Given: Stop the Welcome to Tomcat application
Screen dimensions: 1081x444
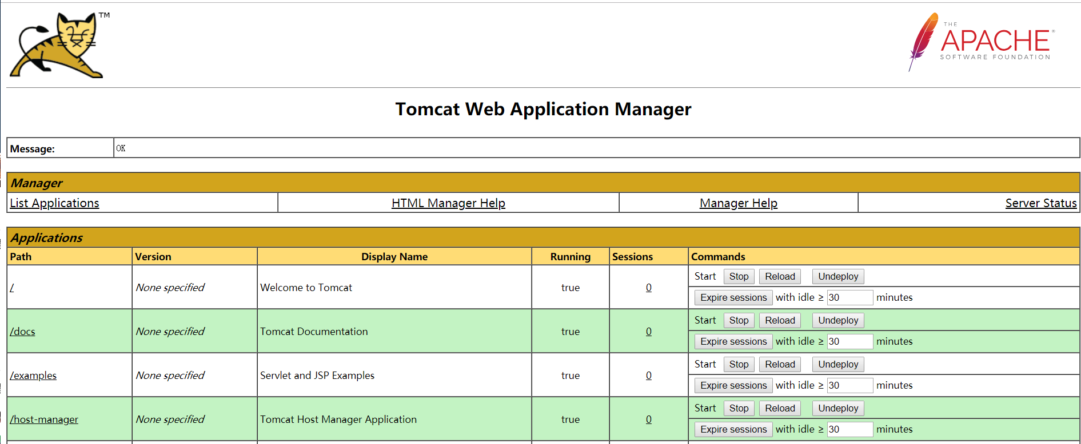Looking at the screenshot, I should pyautogui.click(x=739, y=276).
